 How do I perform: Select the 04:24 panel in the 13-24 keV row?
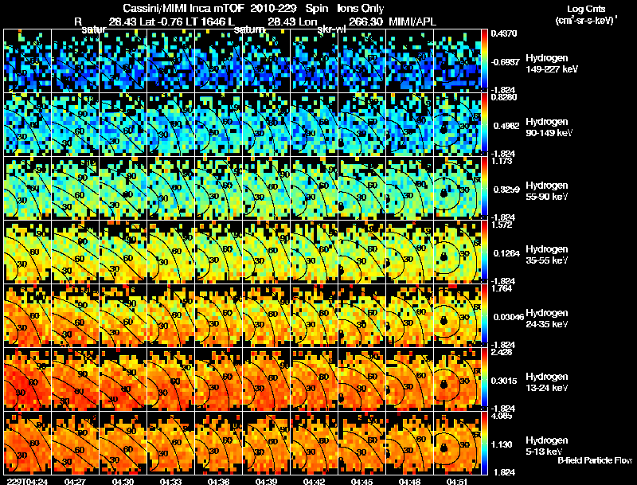[x=28, y=379]
